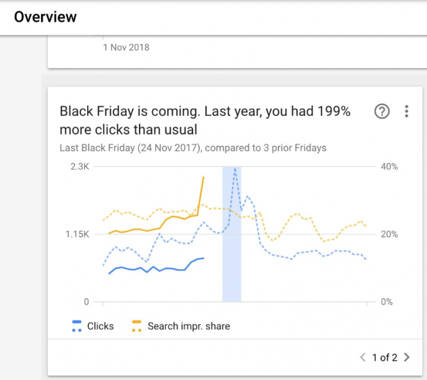The image size is (427, 380).
Task: Click the 40% right axis label
Action: (x=389, y=166)
